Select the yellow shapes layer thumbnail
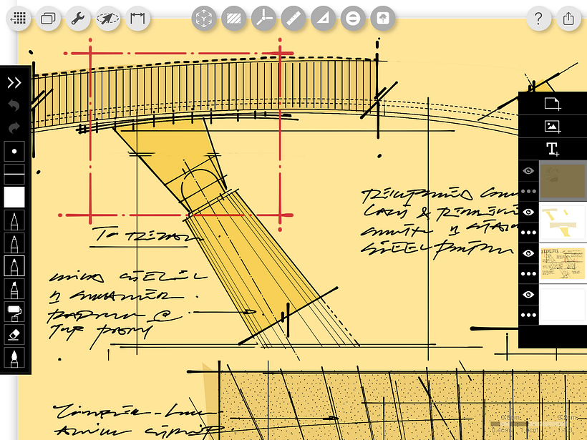The image size is (587, 440). coord(563,223)
